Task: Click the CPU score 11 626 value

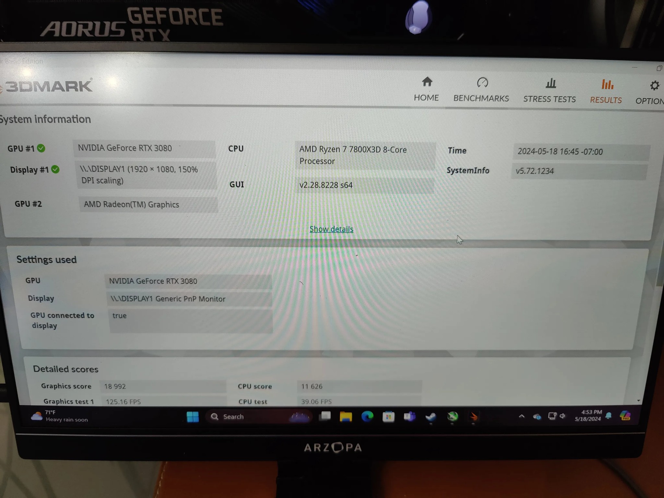Action: coord(359,386)
